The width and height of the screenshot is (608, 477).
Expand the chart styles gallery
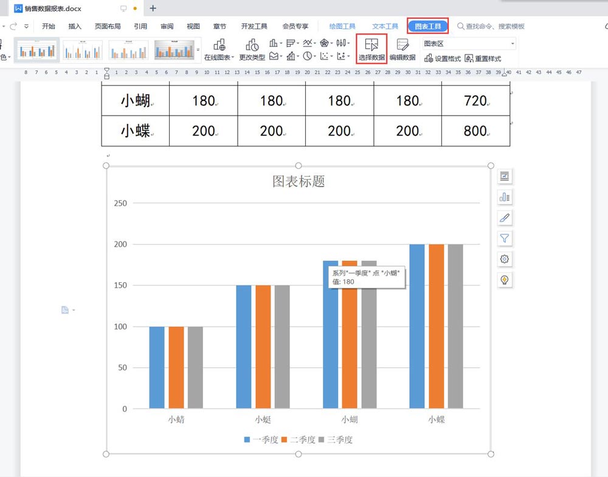(x=198, y=49)
